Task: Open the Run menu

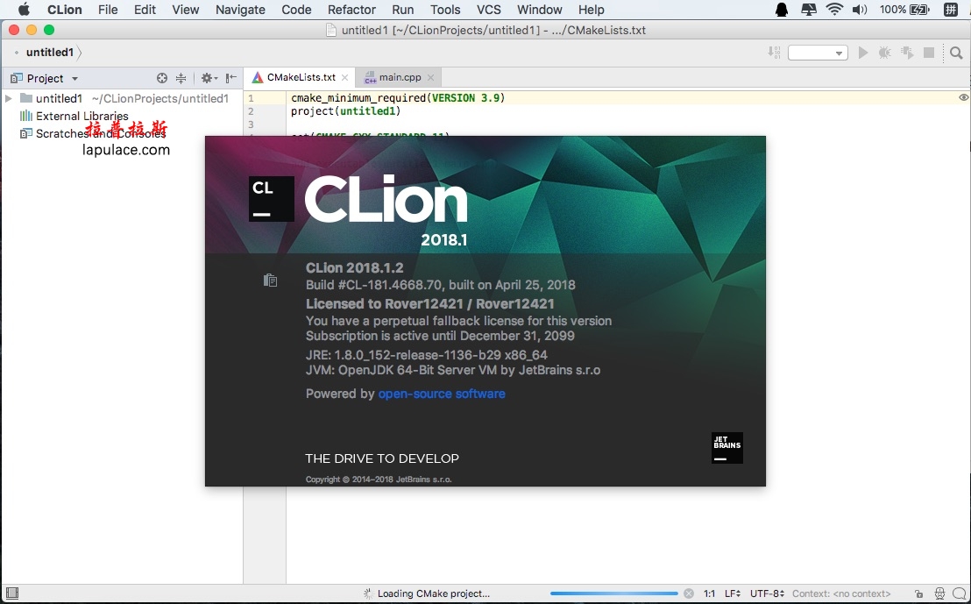Action: (403, 10)
